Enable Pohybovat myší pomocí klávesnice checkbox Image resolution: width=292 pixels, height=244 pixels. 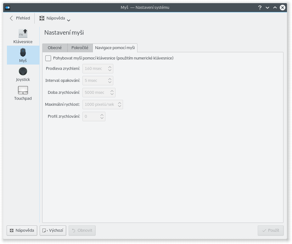pos(48,58)
